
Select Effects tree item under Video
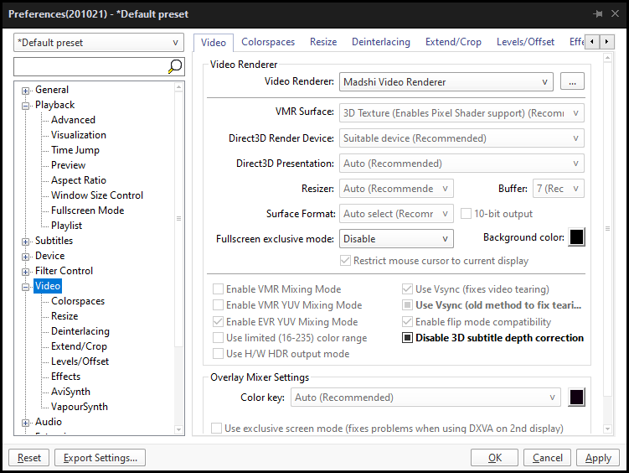[x=66, y=377]
